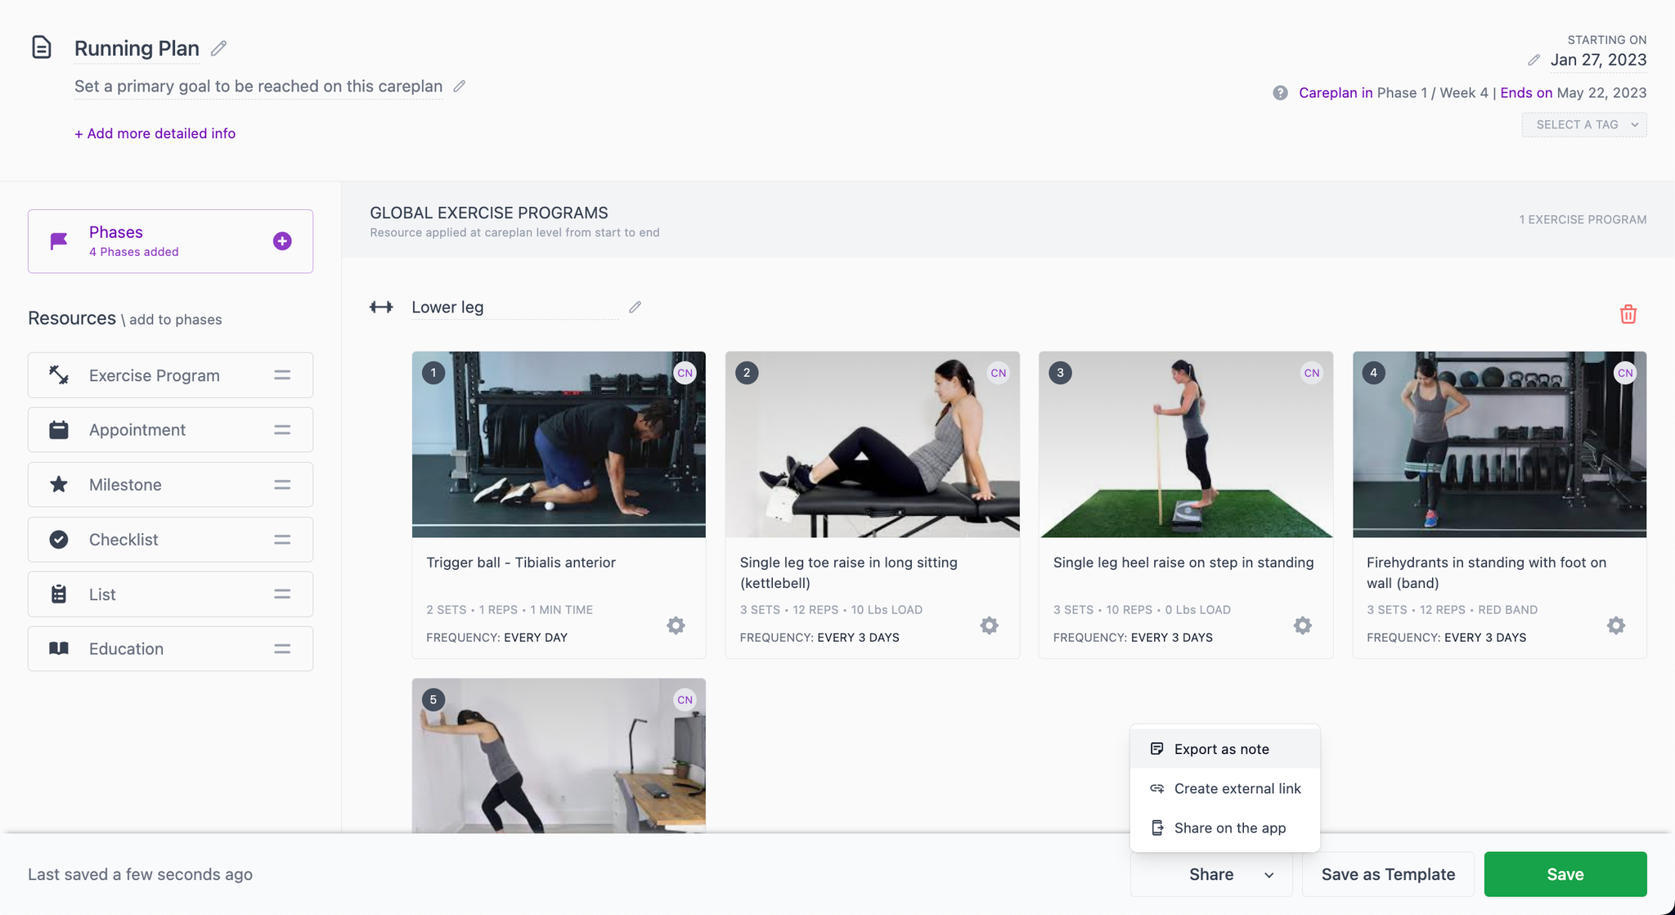Add a new phase with the plus icon
Image resolution: width=1675 pixels, height=915 pixels.
[x=282, y=241]
